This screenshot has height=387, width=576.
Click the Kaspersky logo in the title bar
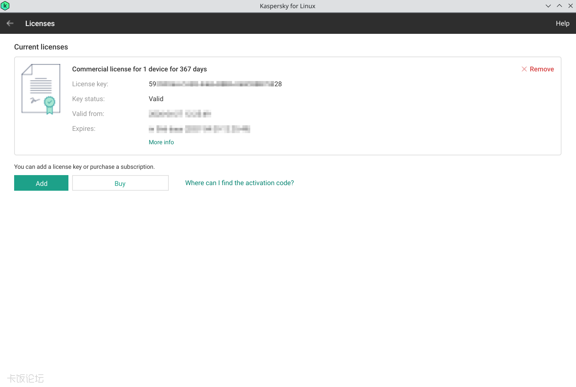coord(5,6)
